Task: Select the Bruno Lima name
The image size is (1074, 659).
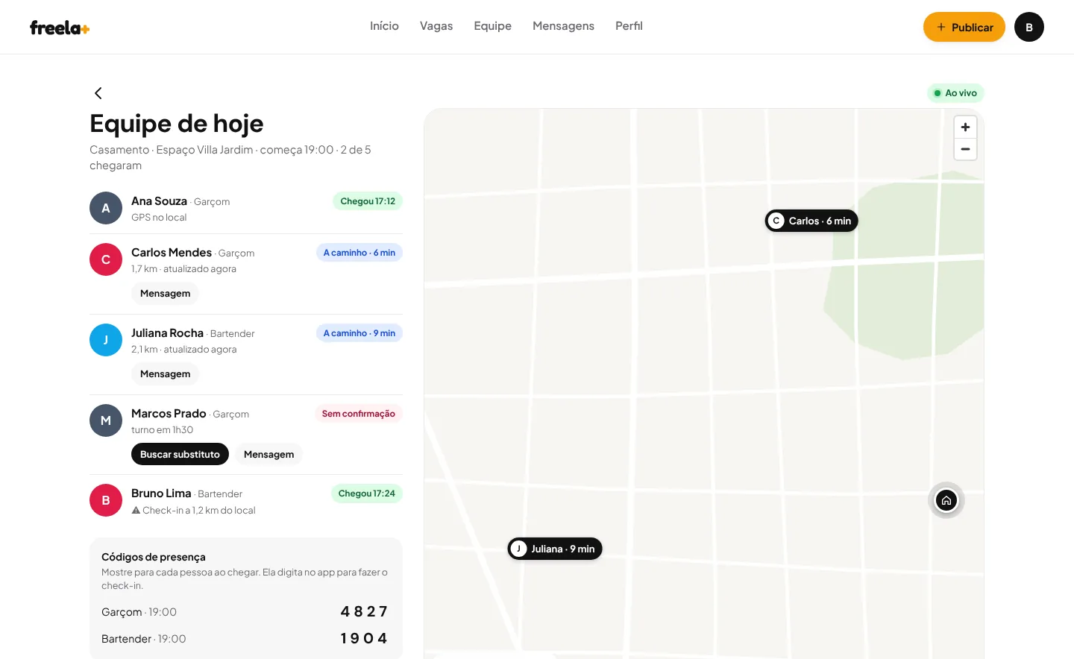Action: point(161,494)
